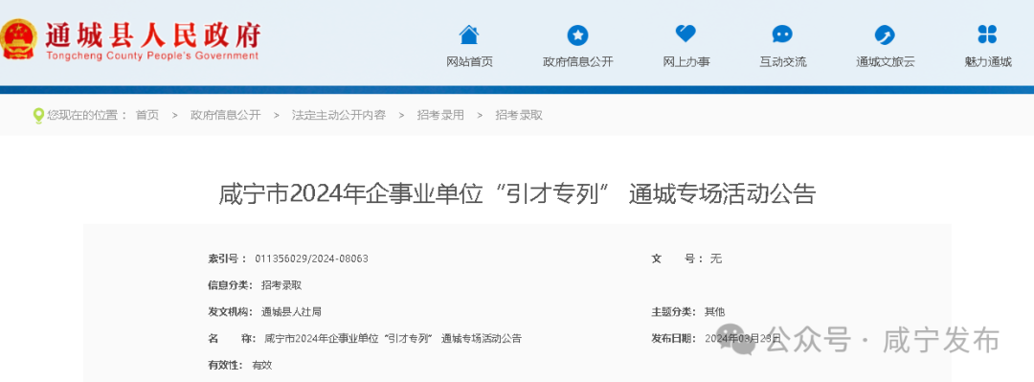
Task: Open 招考录取 in the breadcrumb
Action: pos(519,115)
